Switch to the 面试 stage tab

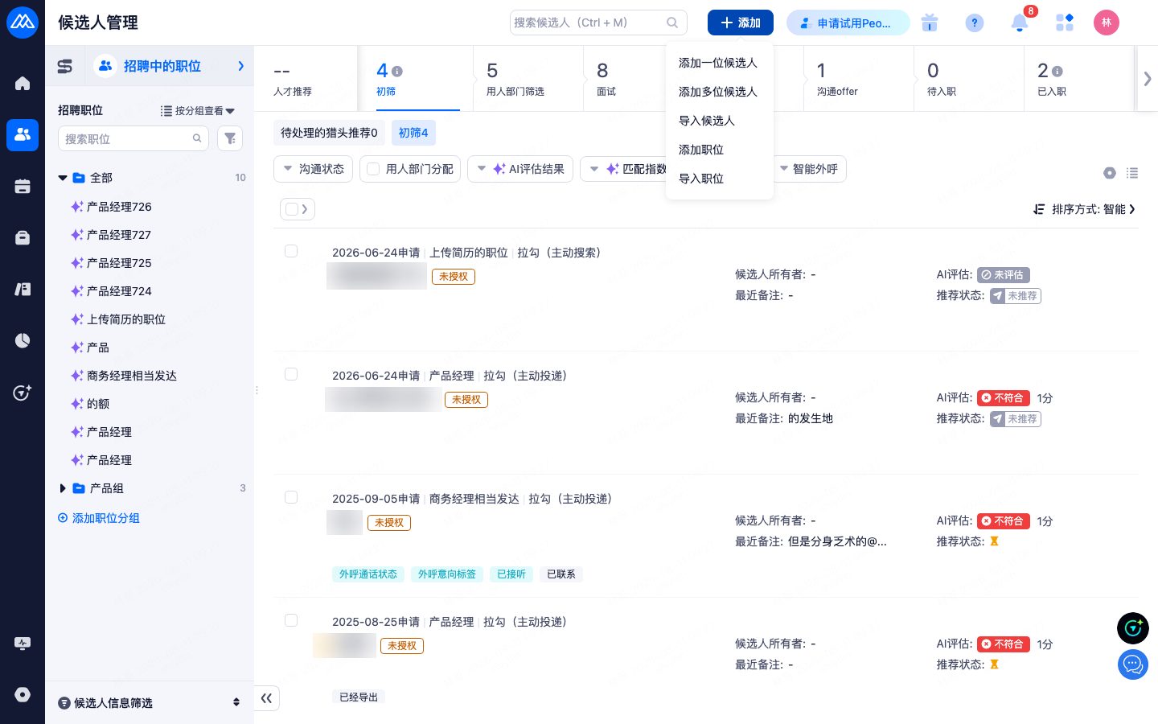coord(624,79)
